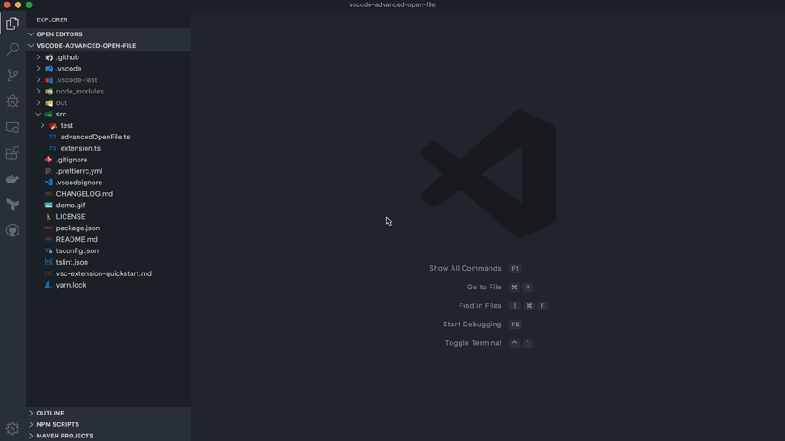Click the TS icon beside advancedOpenFile.ts
785x441 pixels.
(53, 137)
